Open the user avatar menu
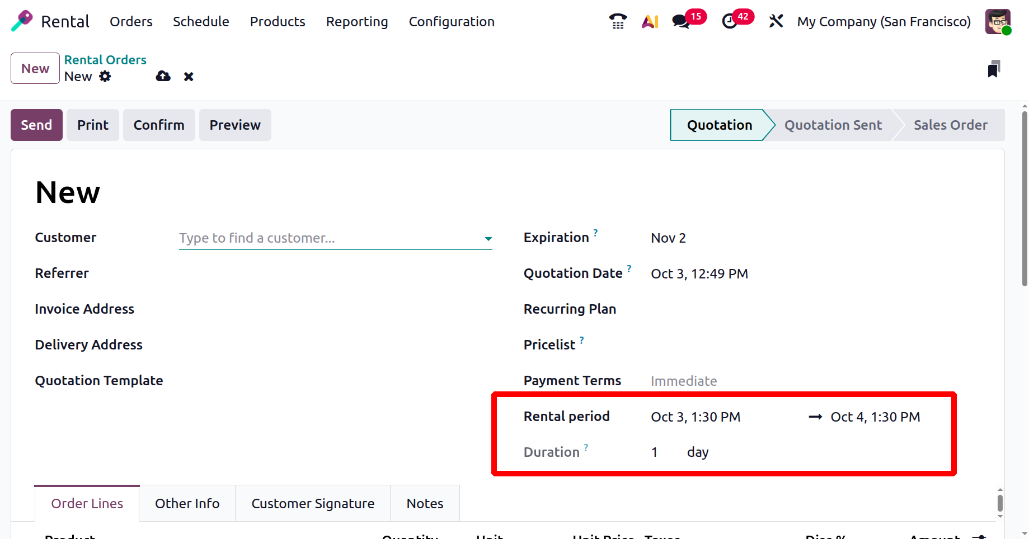 [x=998, y=22]
